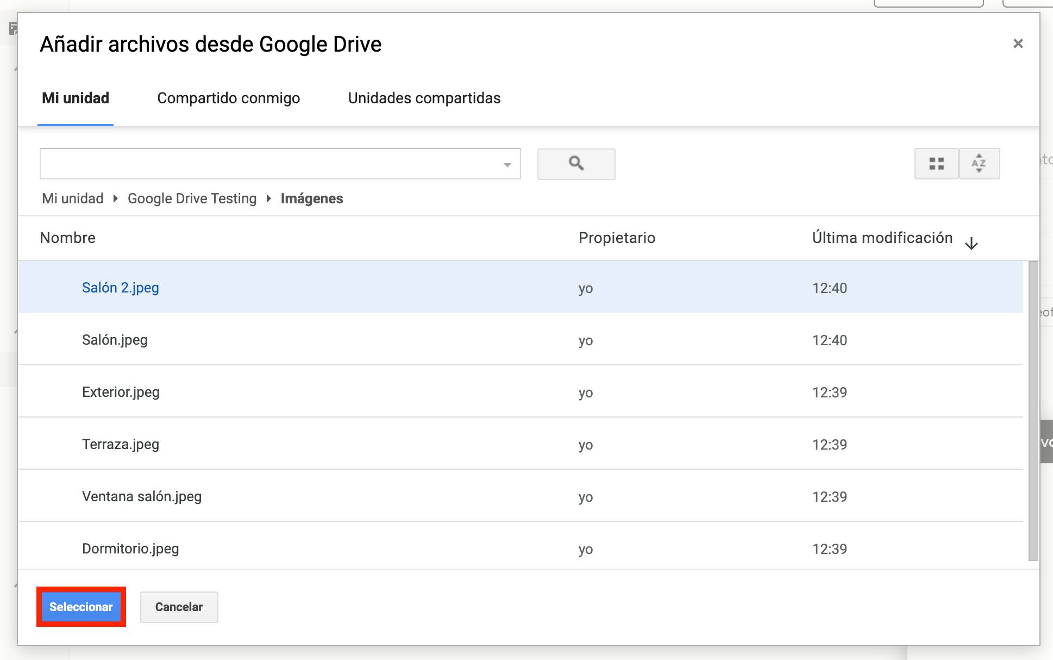
Task: Click the sort-direction arrow next to Última modificación
Action: click(x=971, y=244)
